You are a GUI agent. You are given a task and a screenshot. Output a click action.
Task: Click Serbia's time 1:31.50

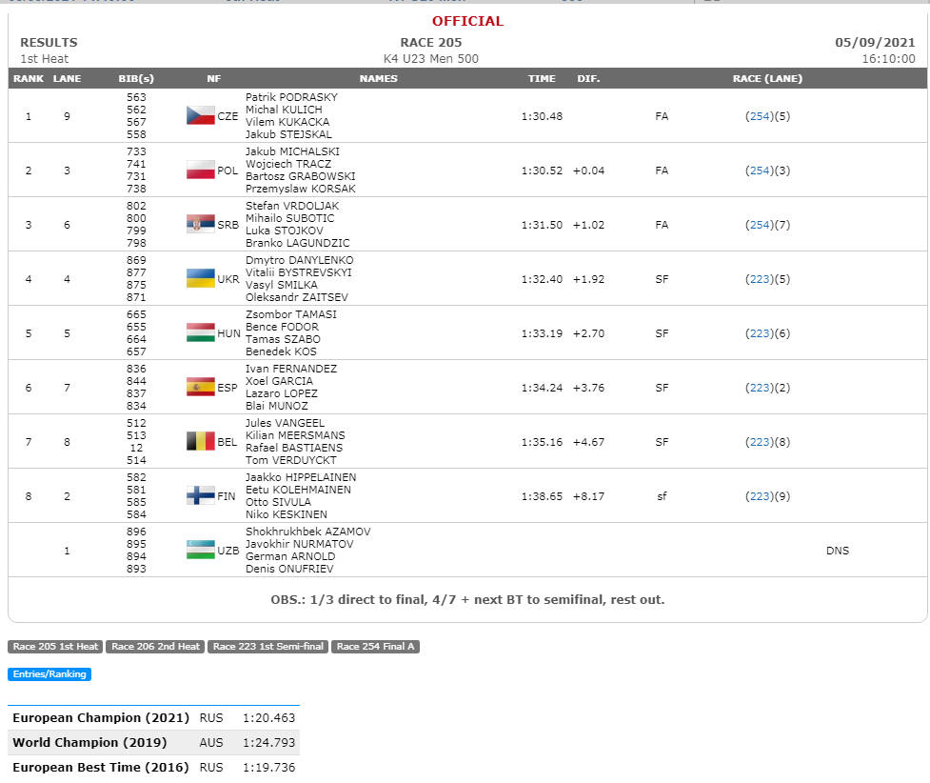(x=542, y=225)
